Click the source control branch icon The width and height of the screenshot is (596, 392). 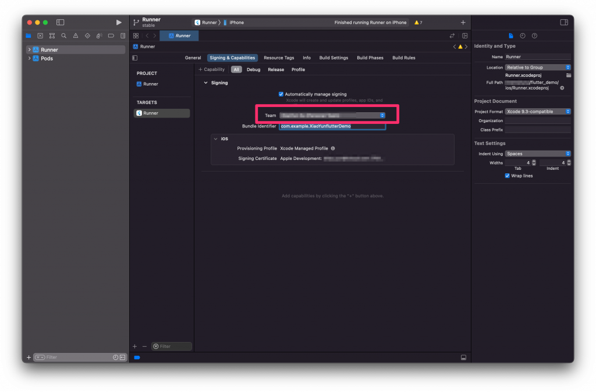tap(136, 23)
